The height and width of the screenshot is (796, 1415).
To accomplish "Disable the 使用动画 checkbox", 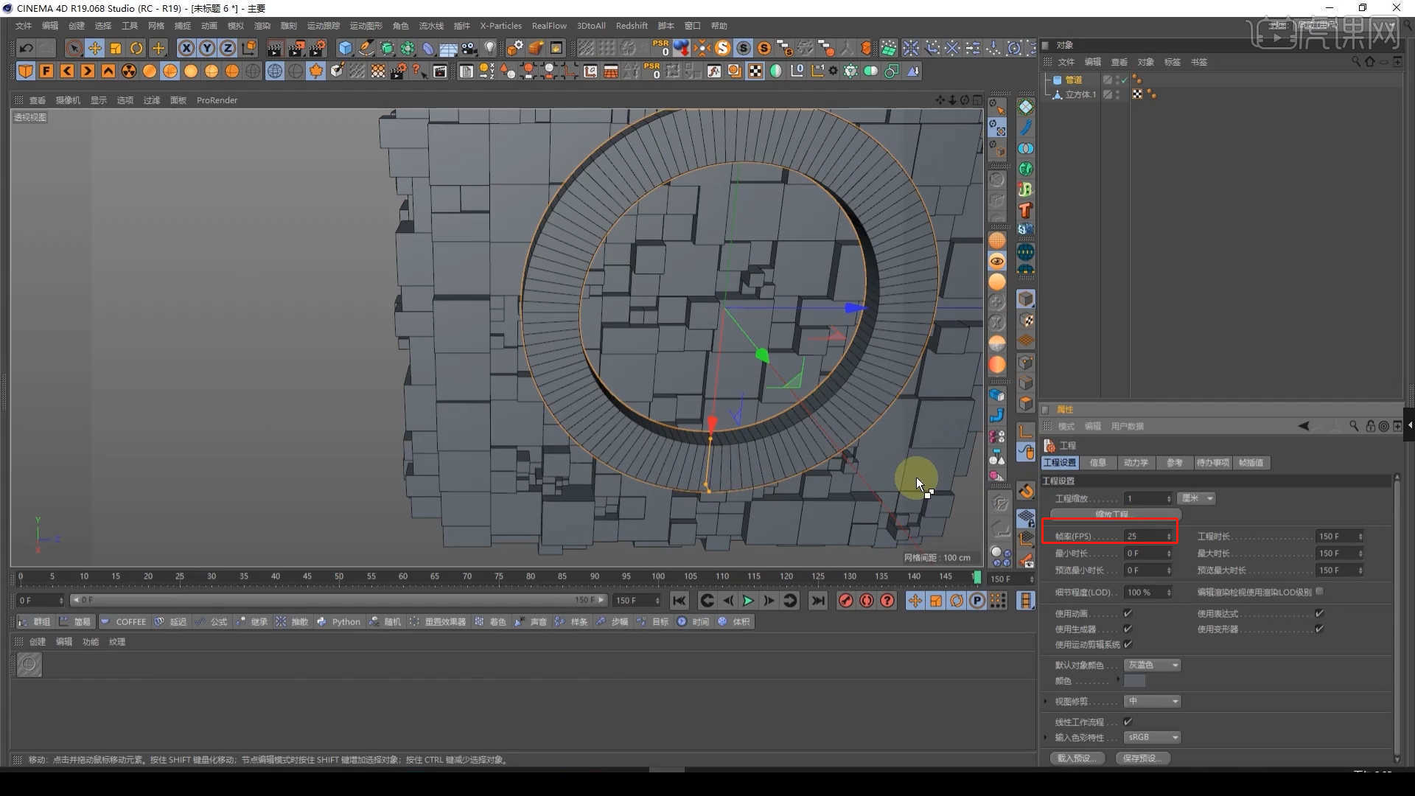I will tap(1129, 612).
